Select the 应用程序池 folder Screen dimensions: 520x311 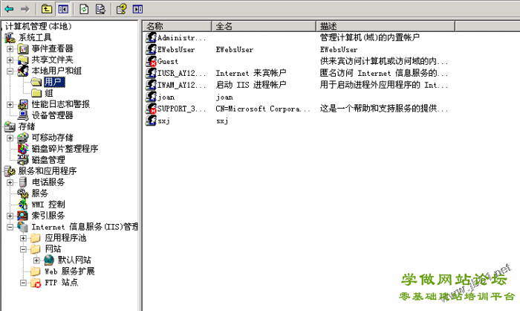tap(65, 238)
